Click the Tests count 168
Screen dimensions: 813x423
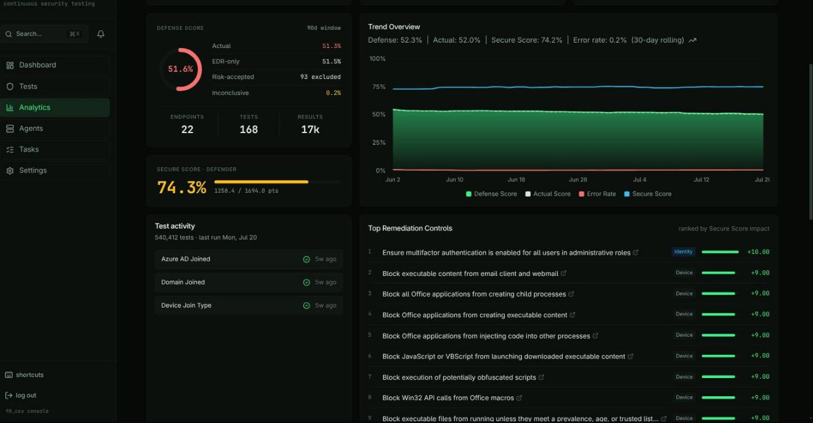pos(249,129)
